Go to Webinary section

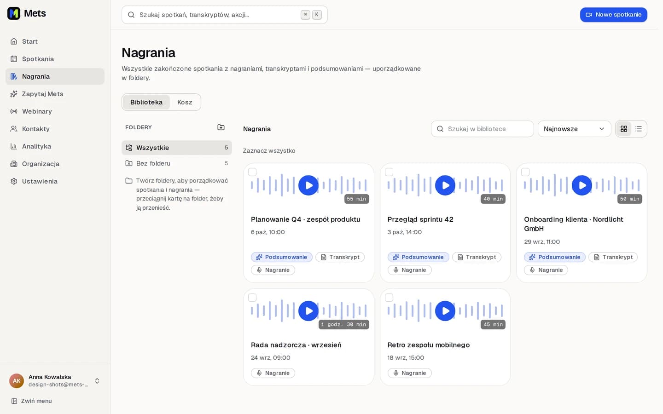(x=55, y=111)
